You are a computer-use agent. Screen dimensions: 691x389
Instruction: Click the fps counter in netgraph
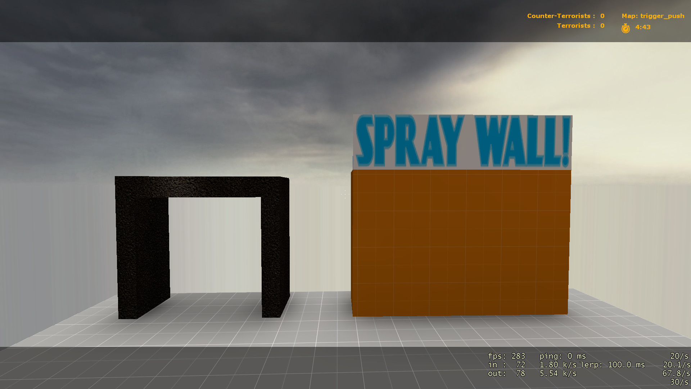(506, 356)
